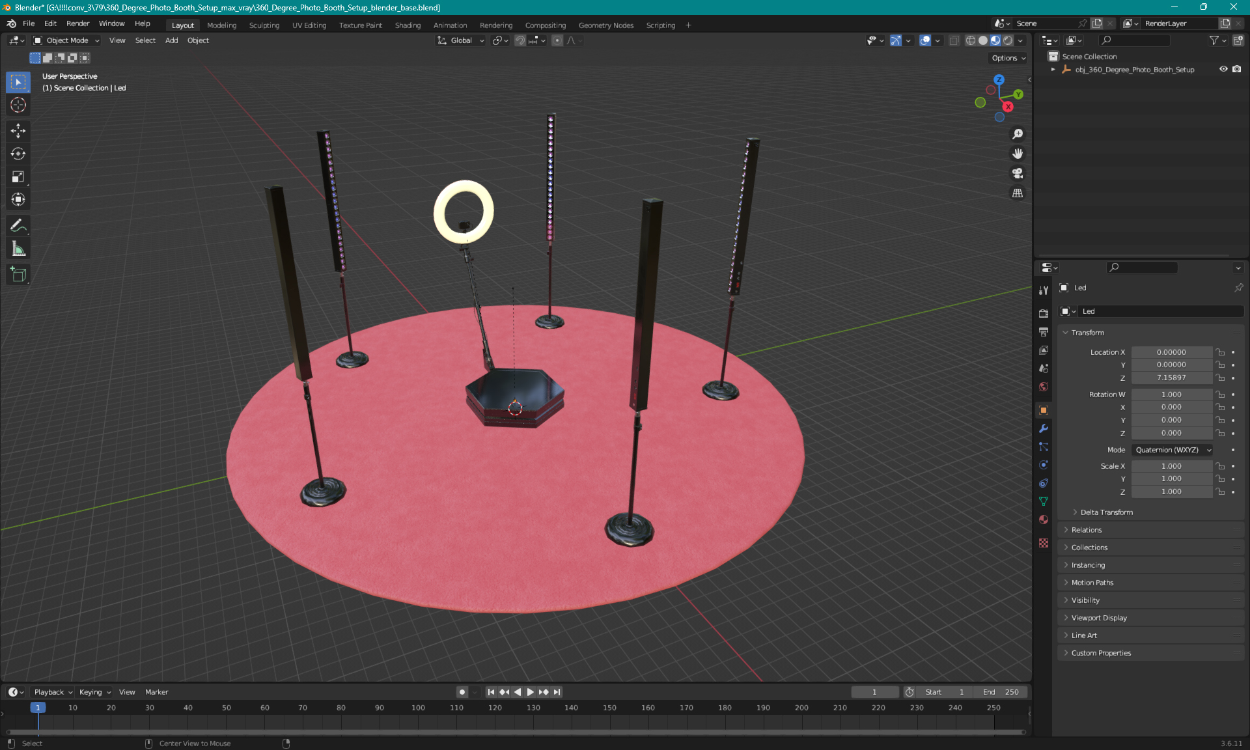Open the View Layer properties tab
The height and width of the screenshot is (750, 1250).
click(1044, 350)
